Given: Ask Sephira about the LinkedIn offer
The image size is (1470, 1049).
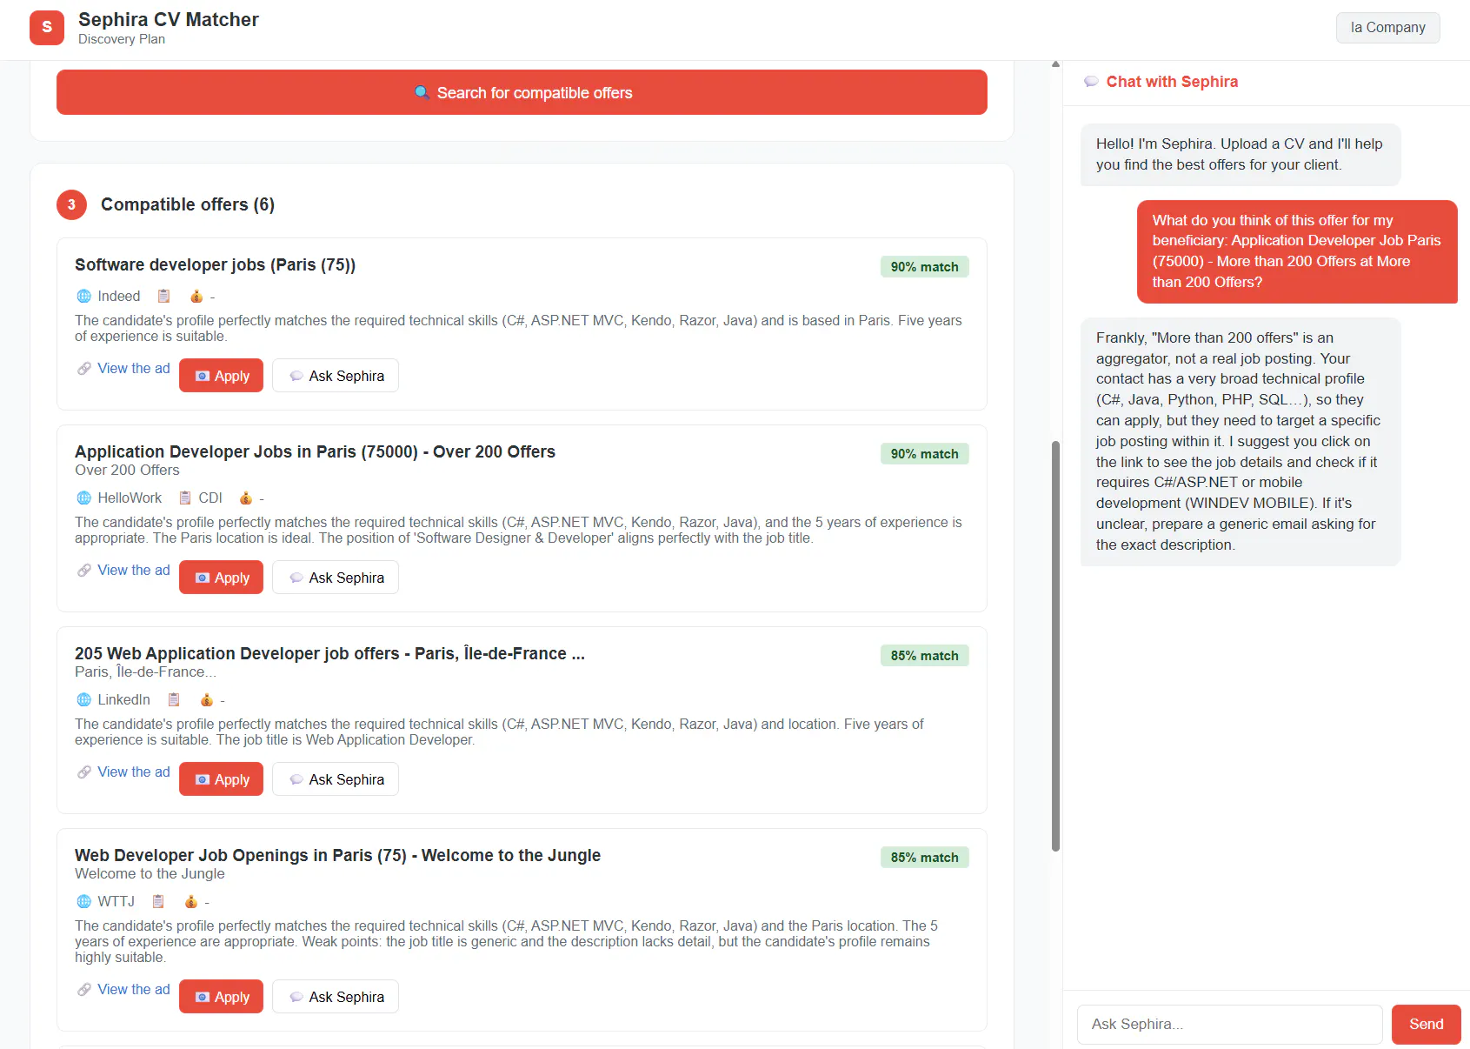Looking at the screenshot, I should click(336, 779).
